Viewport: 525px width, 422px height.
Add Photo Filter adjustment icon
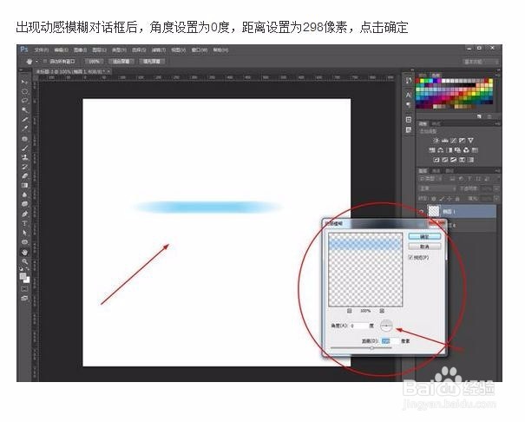pyautogui.click(x=457, y=150)
